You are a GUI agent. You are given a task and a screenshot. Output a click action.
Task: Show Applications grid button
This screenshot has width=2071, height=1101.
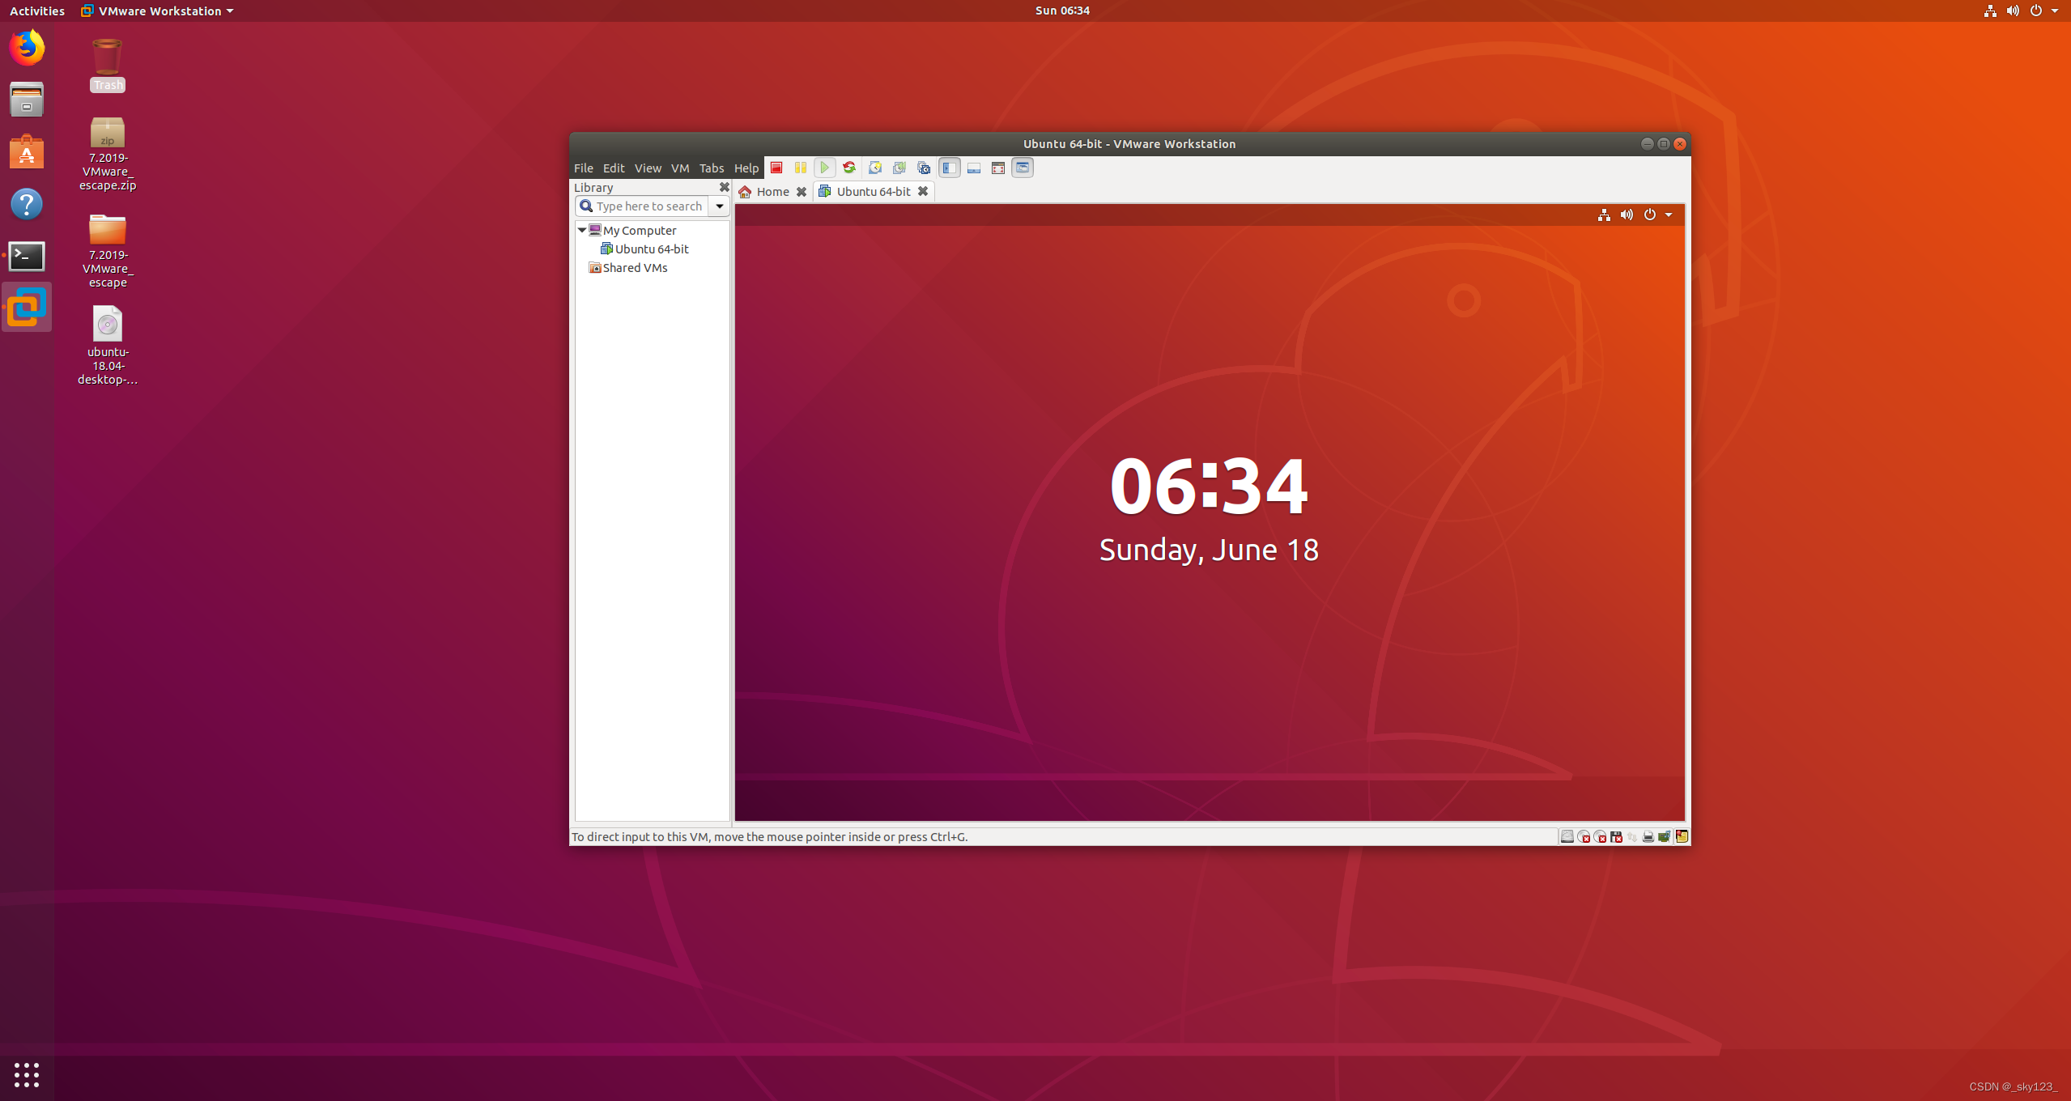27,1074
